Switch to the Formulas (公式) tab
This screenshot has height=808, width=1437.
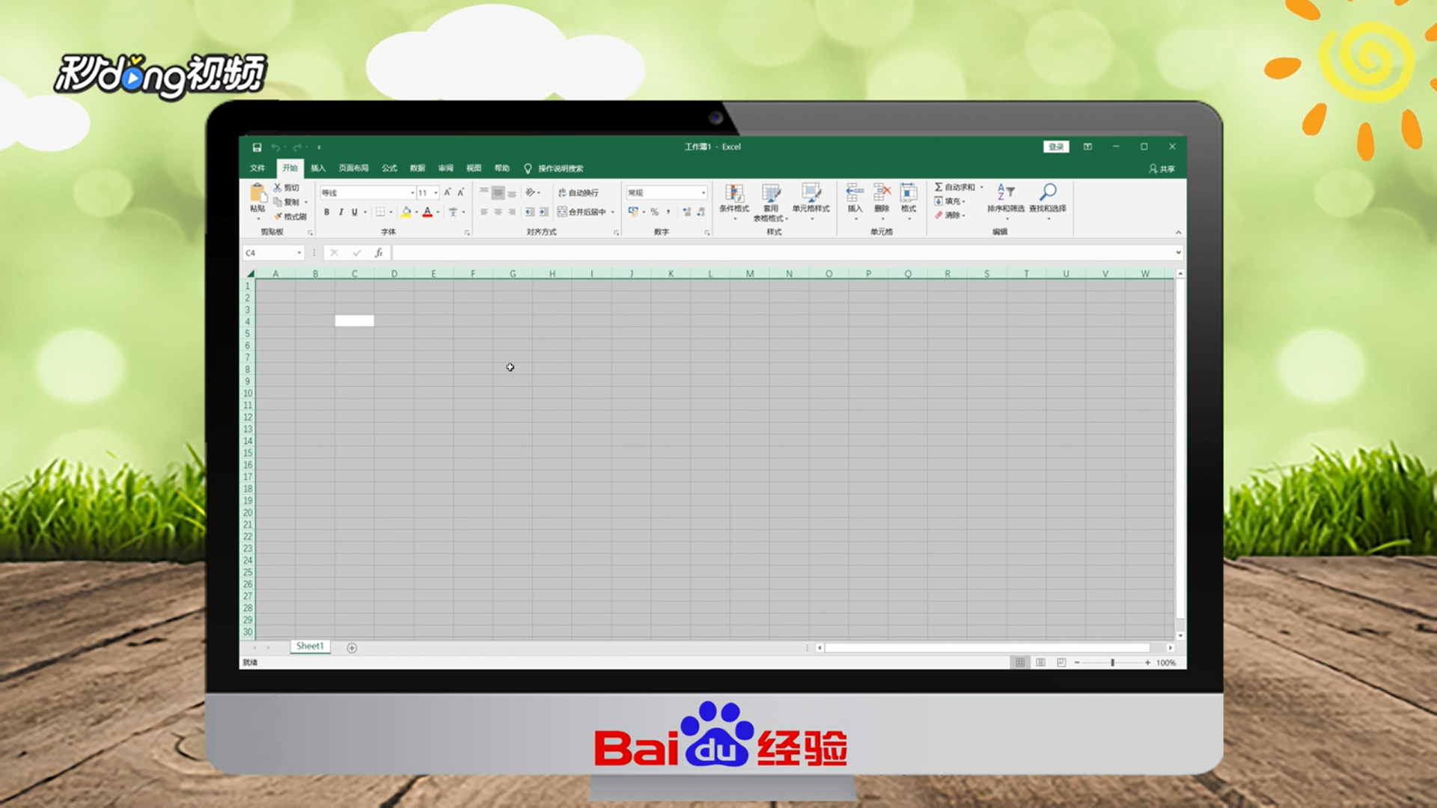(x=389, y=168)
